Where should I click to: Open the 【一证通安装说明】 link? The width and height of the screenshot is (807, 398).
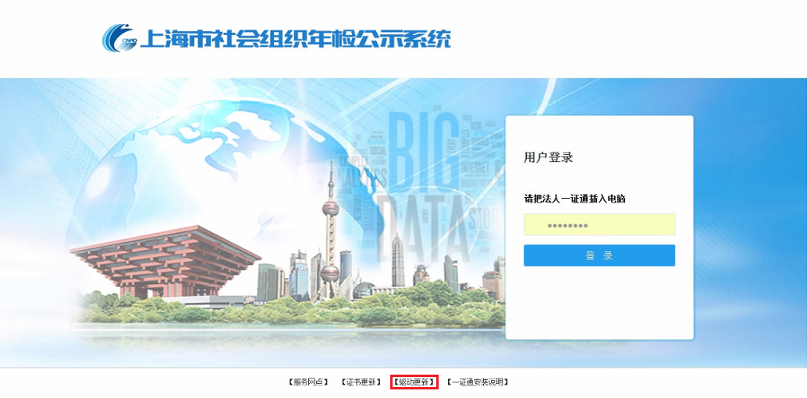pyautogui.click(x=477, y=382)
